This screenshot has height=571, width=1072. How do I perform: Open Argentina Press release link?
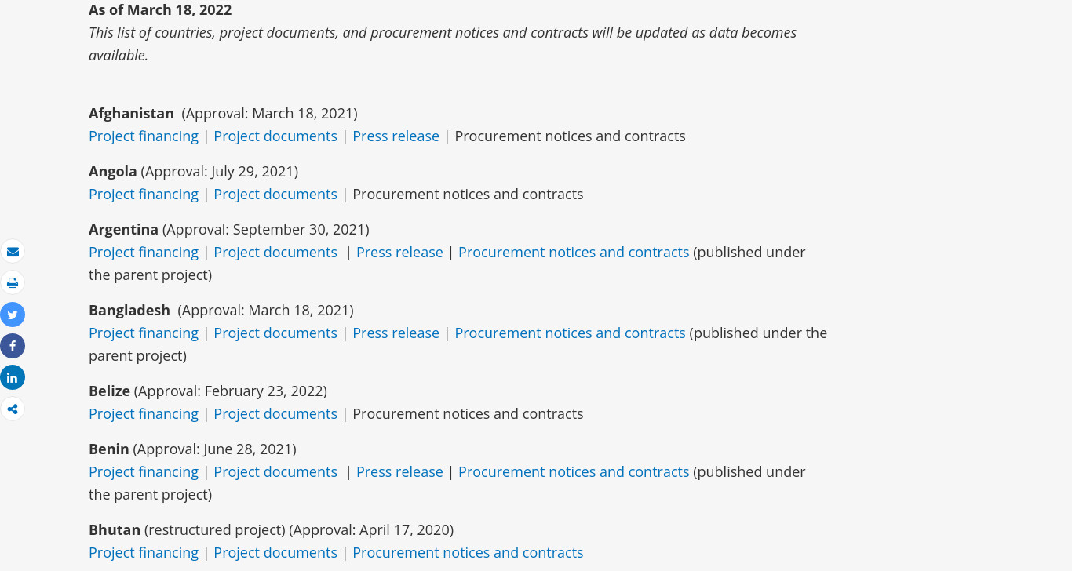(399, 252)
